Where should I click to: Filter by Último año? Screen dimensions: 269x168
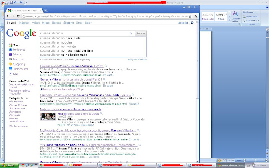tap(15, 115)
